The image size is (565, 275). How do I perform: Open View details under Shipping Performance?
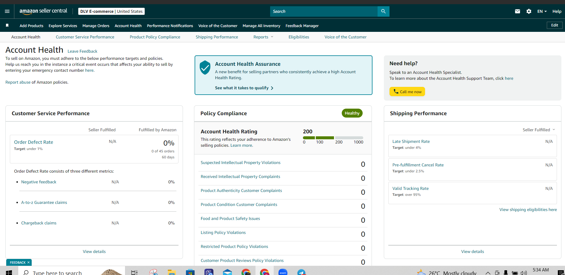click(472, 251)
